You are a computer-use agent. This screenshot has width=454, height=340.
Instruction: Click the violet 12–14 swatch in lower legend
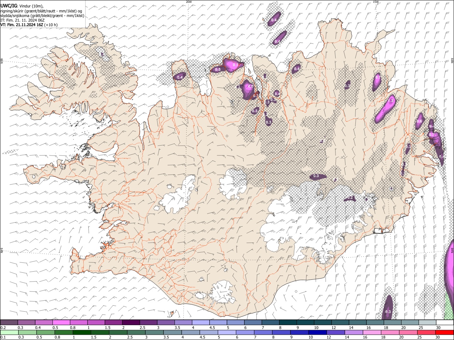tap(336, 333)
